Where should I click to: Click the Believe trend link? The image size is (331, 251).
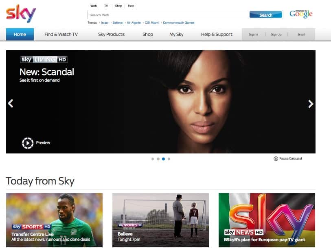[x=118, y=22]
